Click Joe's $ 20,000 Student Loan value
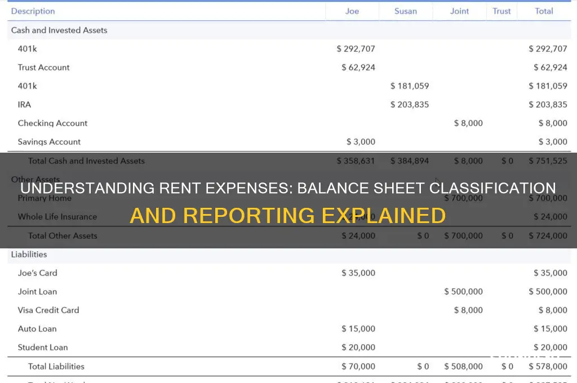This screenshot has height=383, width=577. tap(358, 348)
